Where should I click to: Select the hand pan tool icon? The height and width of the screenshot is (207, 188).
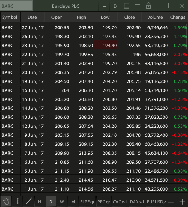click(6, 201)
